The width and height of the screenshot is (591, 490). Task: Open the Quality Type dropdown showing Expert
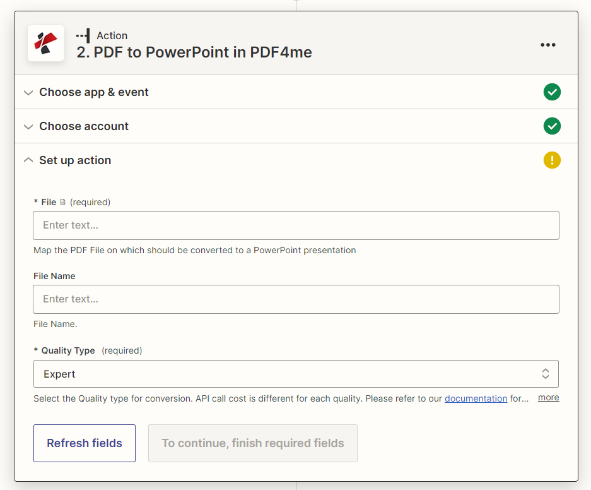[x=296, y=374]
